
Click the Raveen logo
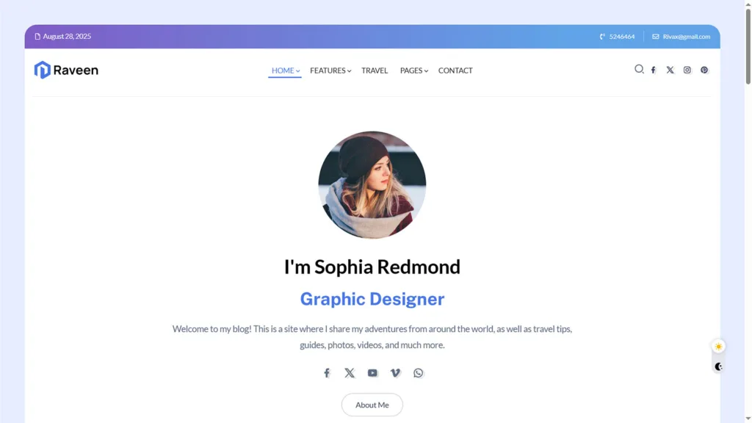click(x=66, y=70)
